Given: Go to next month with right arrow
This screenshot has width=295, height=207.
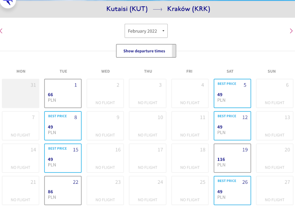Looking at the screenshot, I should click(x=291, y=31).
